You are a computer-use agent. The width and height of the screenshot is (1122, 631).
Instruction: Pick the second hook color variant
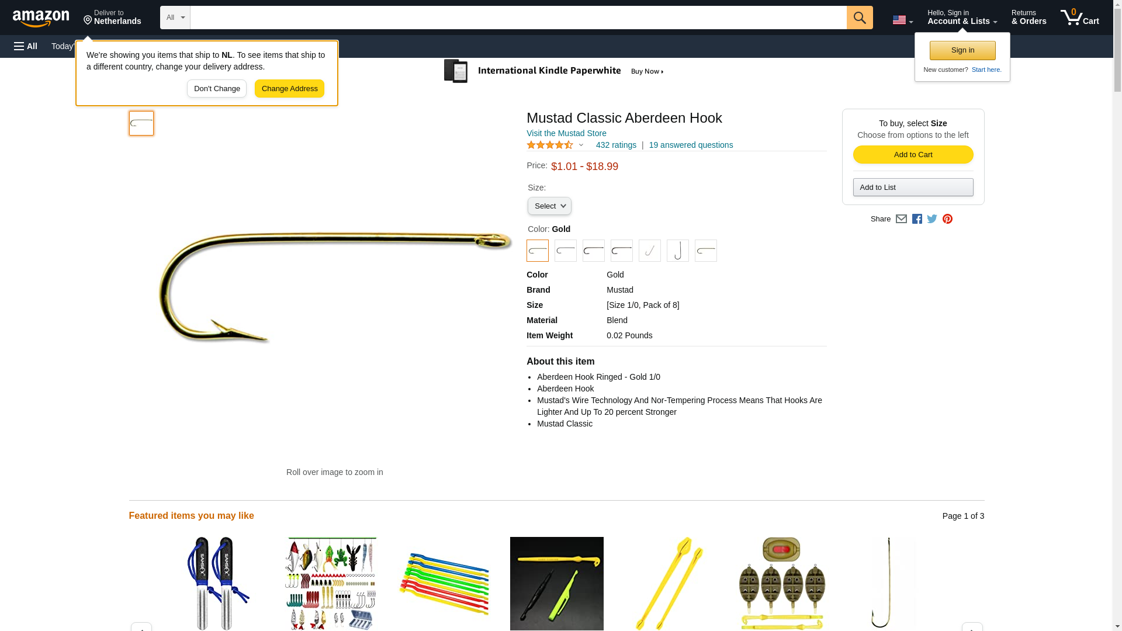click(x=565, y=251)
